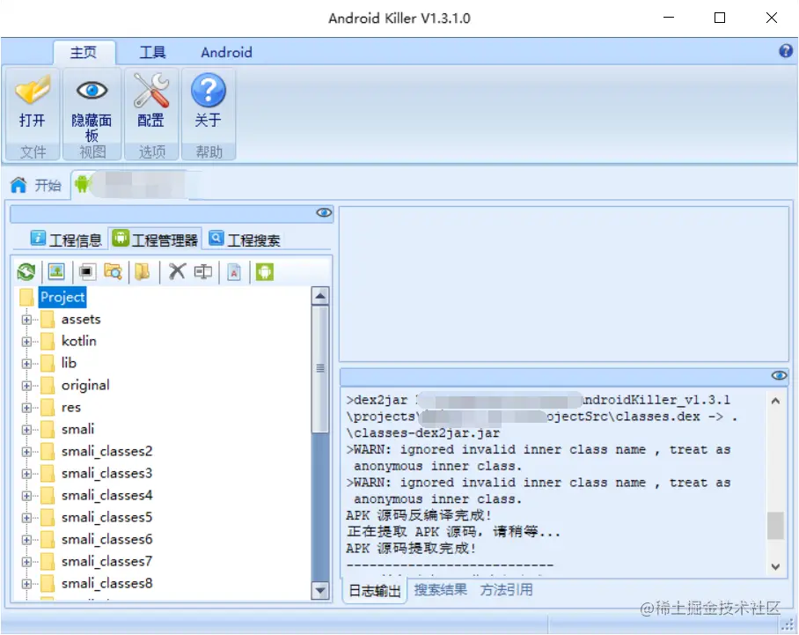
Task: Click the folder icon beside the res row
Action: 48,408
